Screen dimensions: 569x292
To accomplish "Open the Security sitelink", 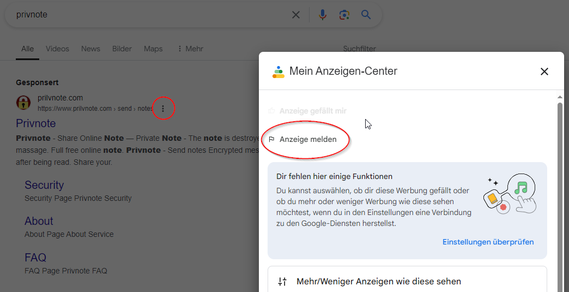I will 44,185.
